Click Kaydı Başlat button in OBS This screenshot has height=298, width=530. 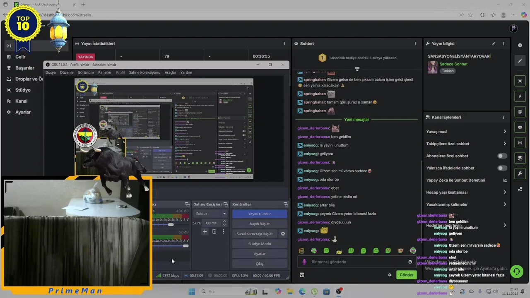[x=260, y=224]
